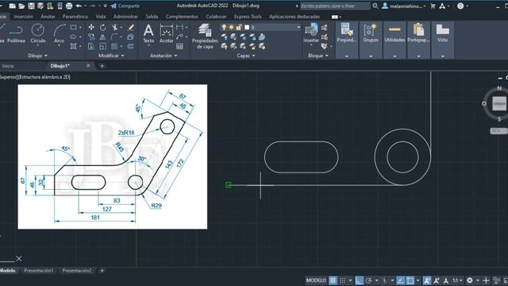Choose the Array (Matriz) tool

click(114, 47)
